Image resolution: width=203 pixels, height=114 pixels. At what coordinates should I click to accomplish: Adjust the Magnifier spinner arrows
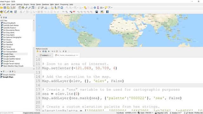[170, 113]
